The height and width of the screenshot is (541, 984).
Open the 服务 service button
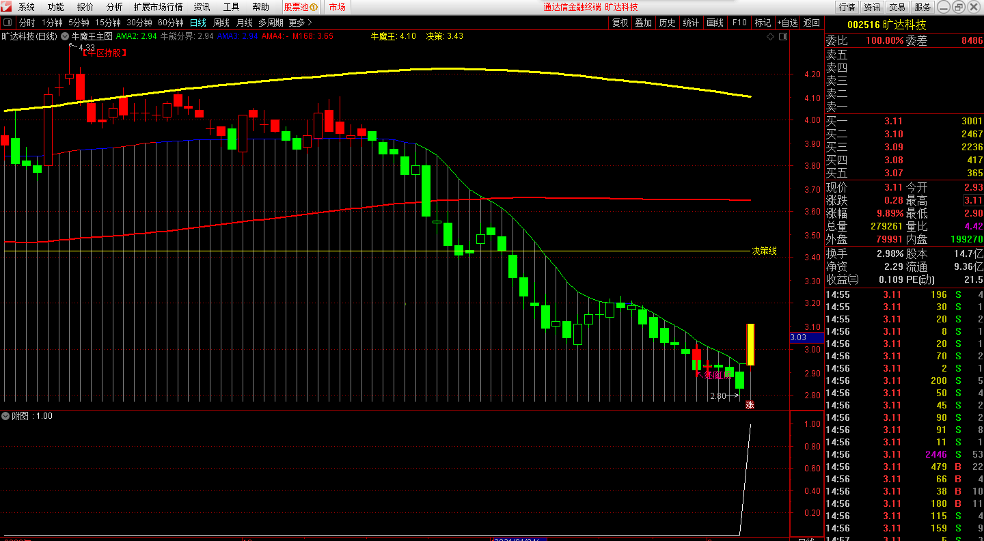click(x=922, y=7)
